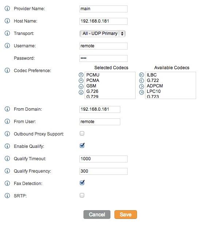Show info for Codec Preference
203x228 pixels.
tap(7, 70)
